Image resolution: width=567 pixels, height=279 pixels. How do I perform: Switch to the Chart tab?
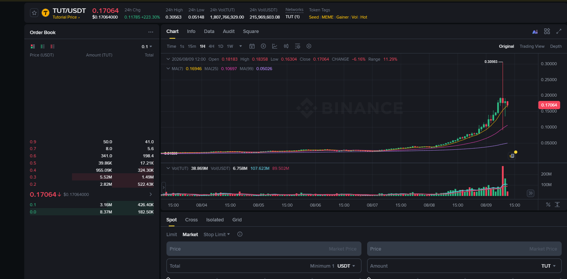pos(172,31)
